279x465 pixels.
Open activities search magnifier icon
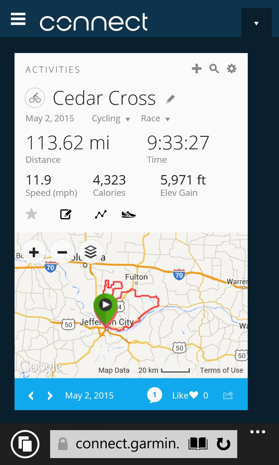[x=214, y=68]
